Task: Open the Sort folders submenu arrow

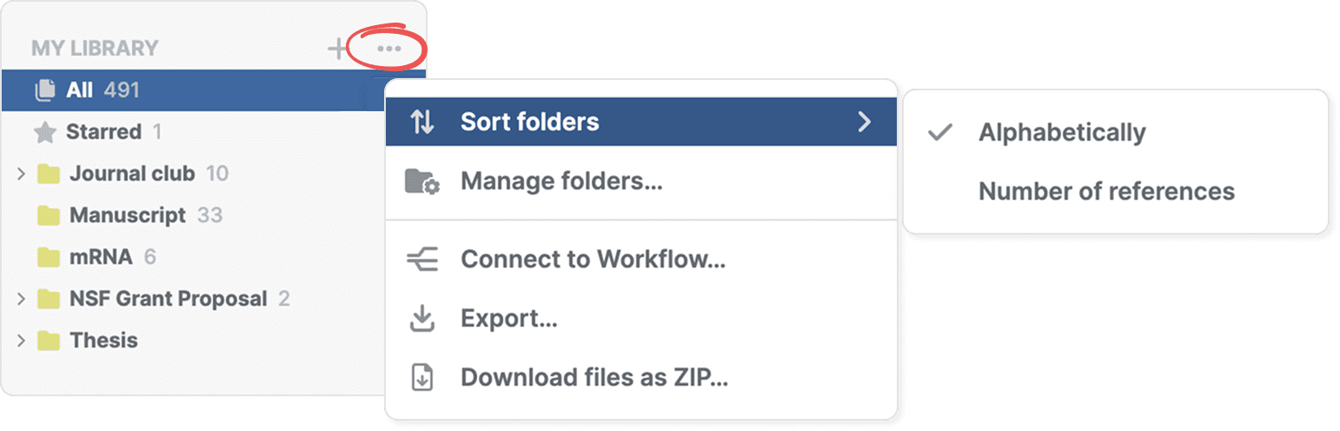Action: (x=864, y=122)
